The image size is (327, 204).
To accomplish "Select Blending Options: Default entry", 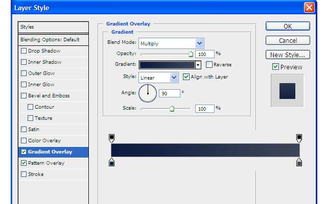I will coord(50,39).
